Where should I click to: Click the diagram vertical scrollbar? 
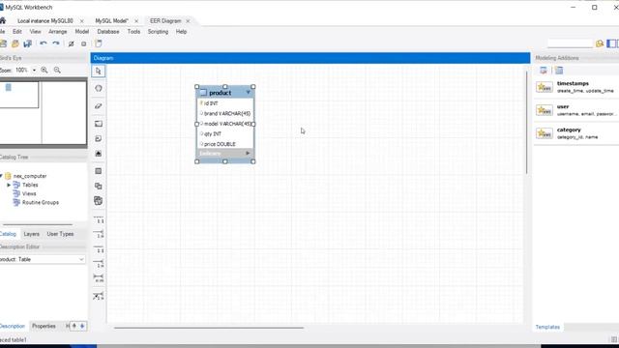[x=526, y=123]
